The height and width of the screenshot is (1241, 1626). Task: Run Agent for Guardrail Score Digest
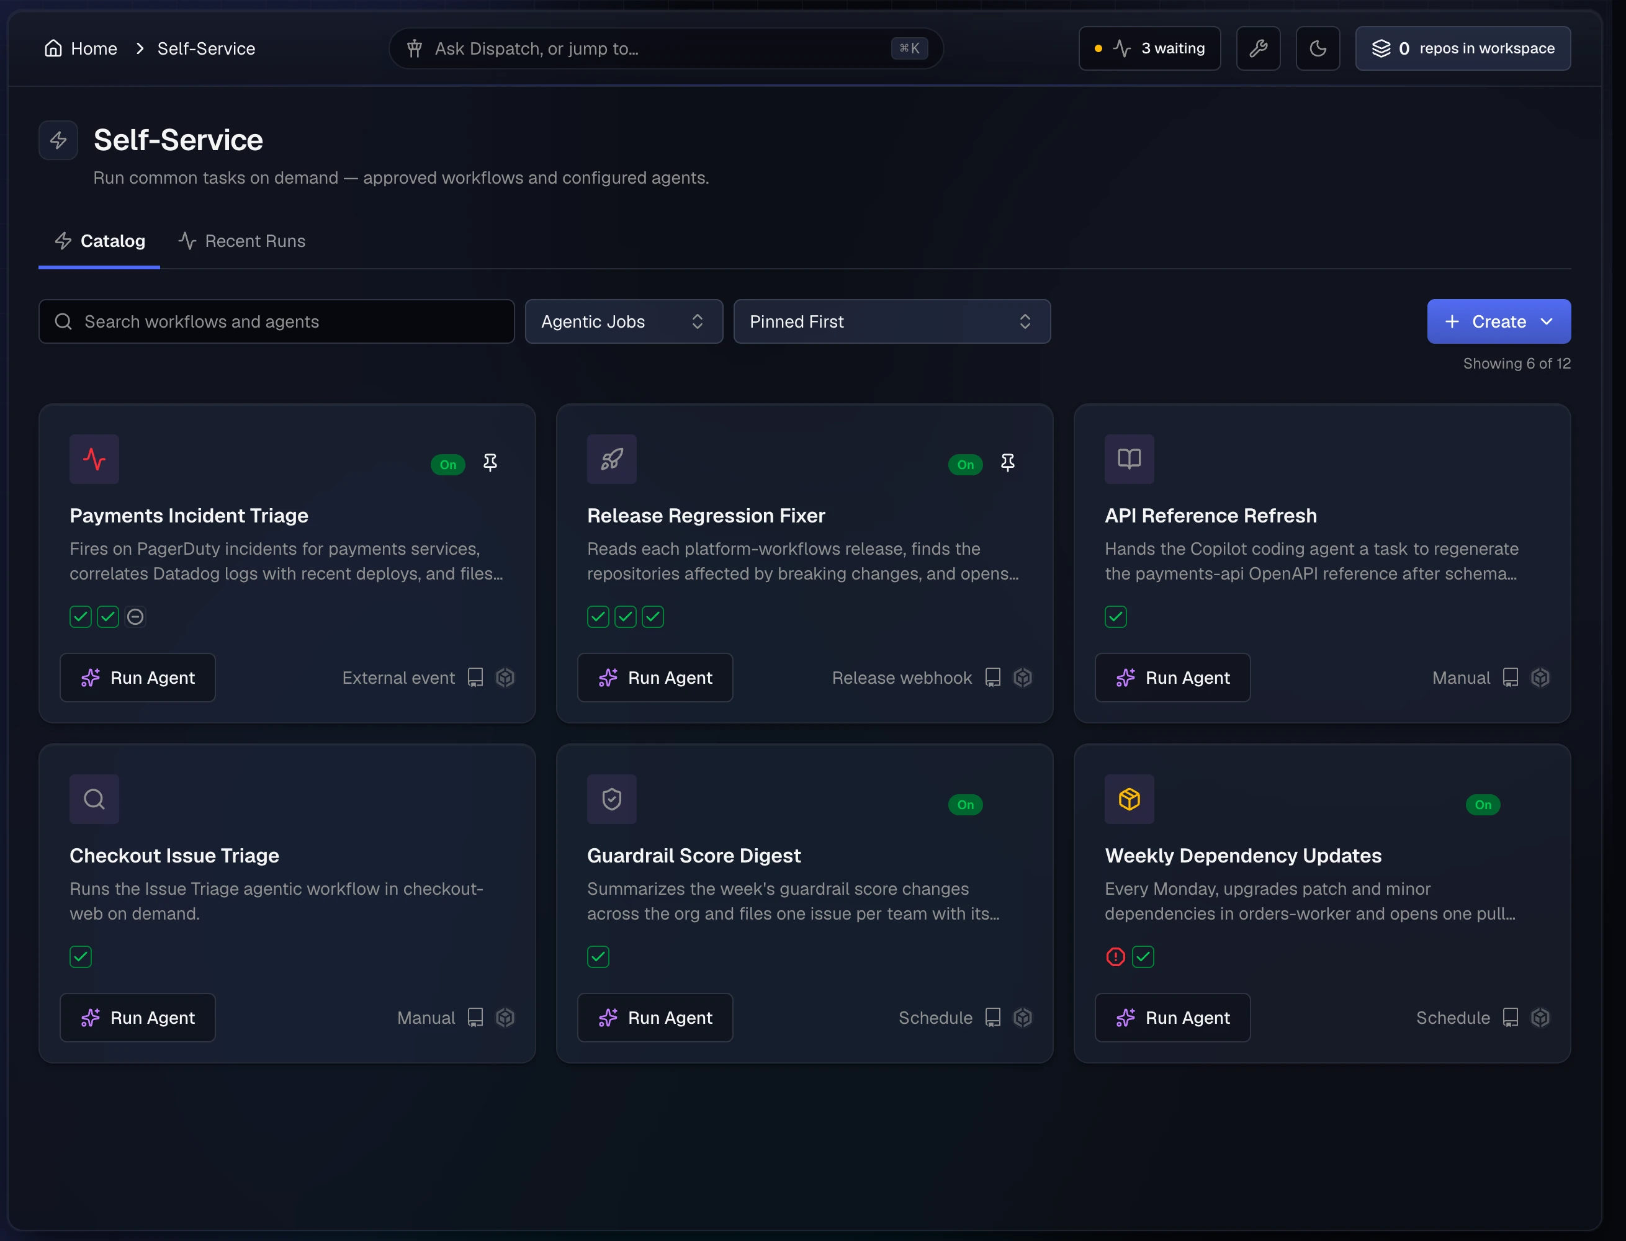pyautogui.click(x=655, y=1018)
